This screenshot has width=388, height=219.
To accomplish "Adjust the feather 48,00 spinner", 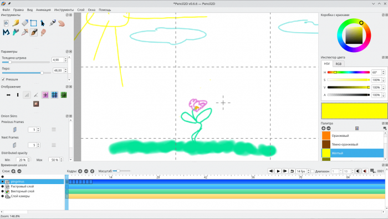I will (x=59, y=70).
